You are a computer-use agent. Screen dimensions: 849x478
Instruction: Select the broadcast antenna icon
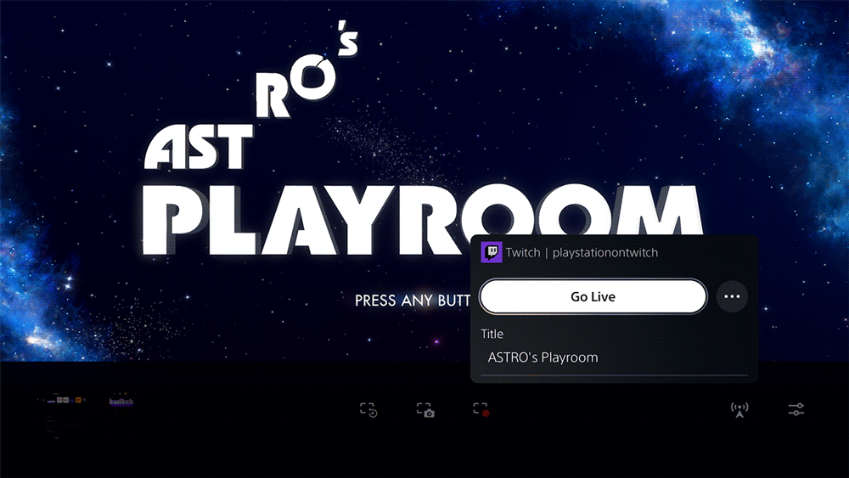[x=739, y=410]
